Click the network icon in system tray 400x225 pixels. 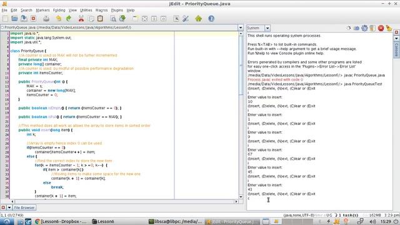[360, 221]
